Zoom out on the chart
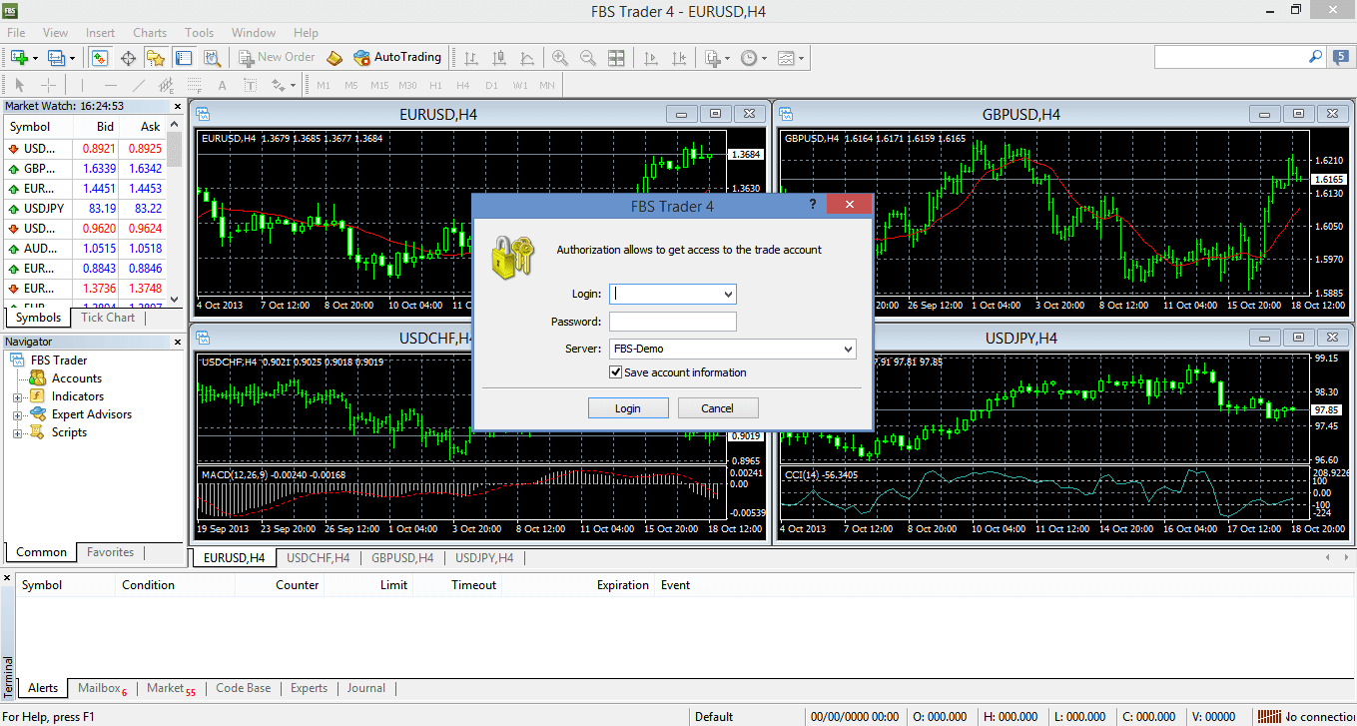 pyautogui.click(x=589, y=57)
